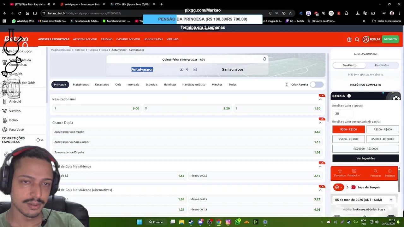Open Discord from the Windows taskbar
The width and height of the screenshot is (404, 227).
click(200, 222)
